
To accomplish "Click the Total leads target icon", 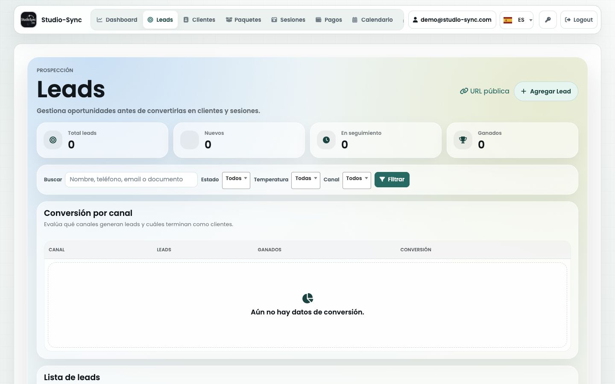I will (53, 140).
